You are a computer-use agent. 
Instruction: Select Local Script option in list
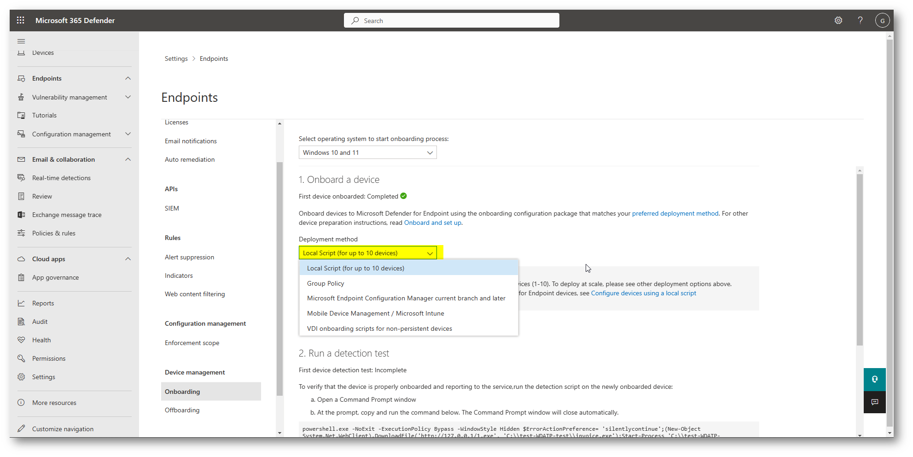pyautogui.click(x=408, y=268)
